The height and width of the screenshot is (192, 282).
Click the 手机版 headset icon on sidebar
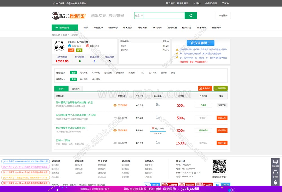pos(275,172)
